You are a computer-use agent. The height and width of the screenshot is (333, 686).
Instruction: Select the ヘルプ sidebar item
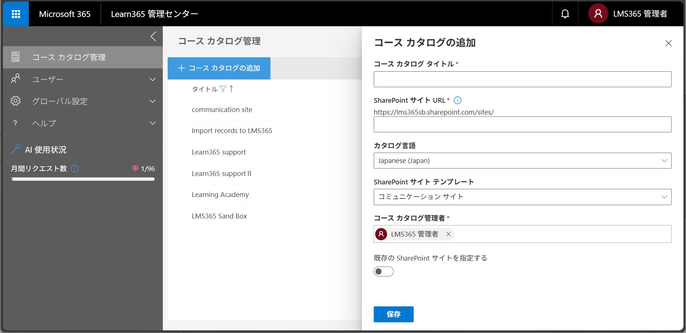coord(83,123)
